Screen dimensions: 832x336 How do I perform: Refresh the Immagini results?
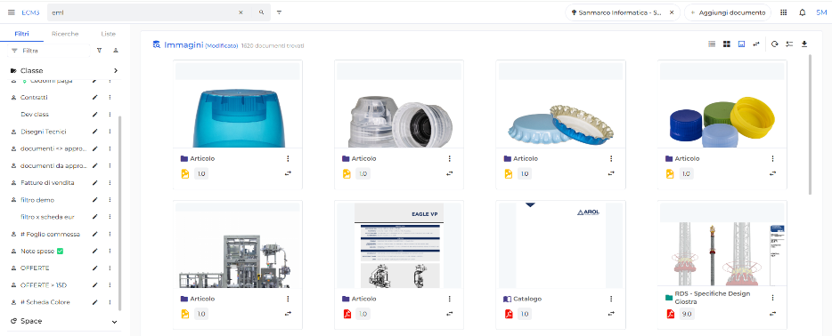coord(775,44)
